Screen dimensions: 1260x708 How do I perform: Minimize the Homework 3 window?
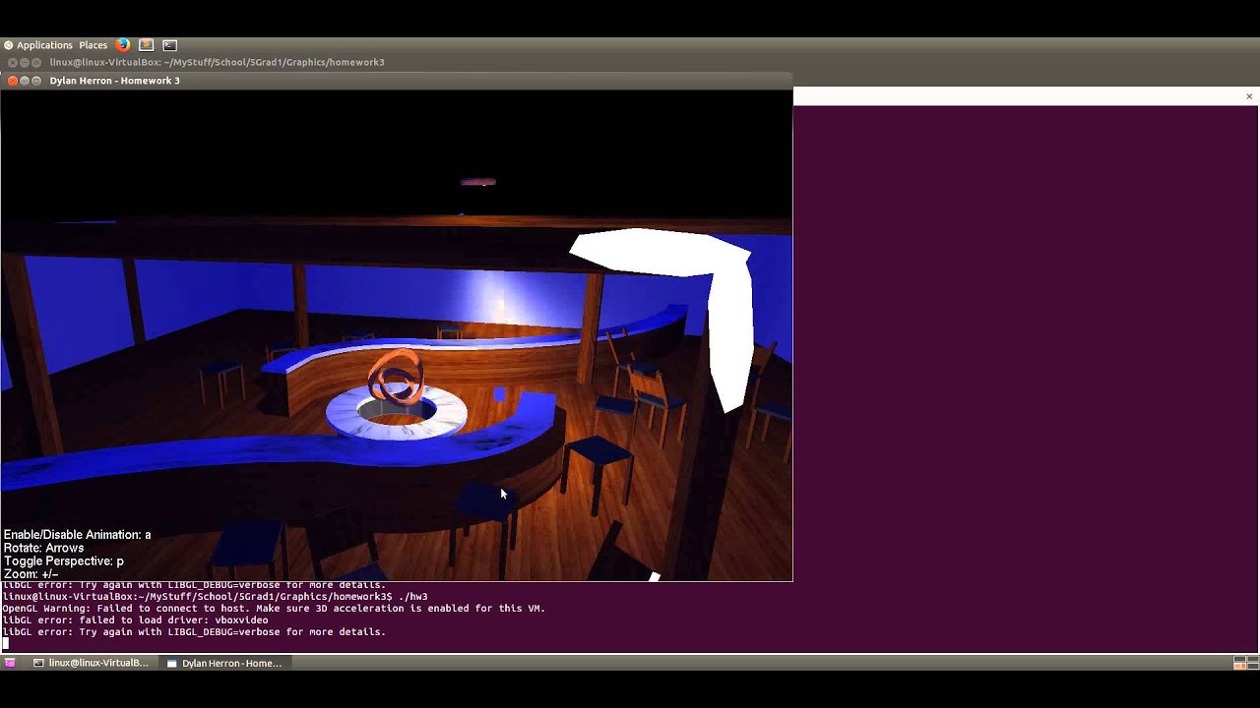pos(25,81)
